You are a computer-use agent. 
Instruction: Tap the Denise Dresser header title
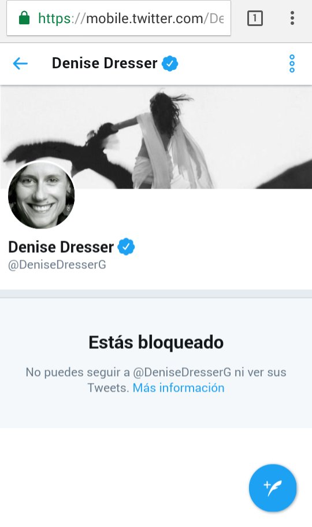point(105,63)
